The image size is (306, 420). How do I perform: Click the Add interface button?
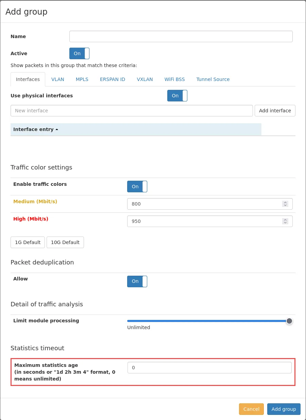[275, 111]
